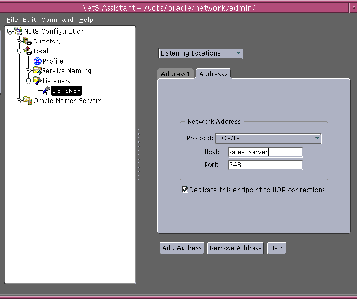Collapse the Net8 Configuration tree node
This screenshot has height=299, width=357.
10,32
